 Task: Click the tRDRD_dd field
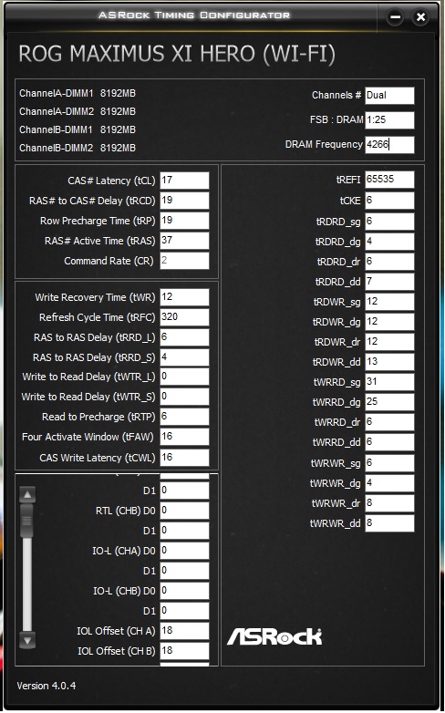[x=389, y=282]
